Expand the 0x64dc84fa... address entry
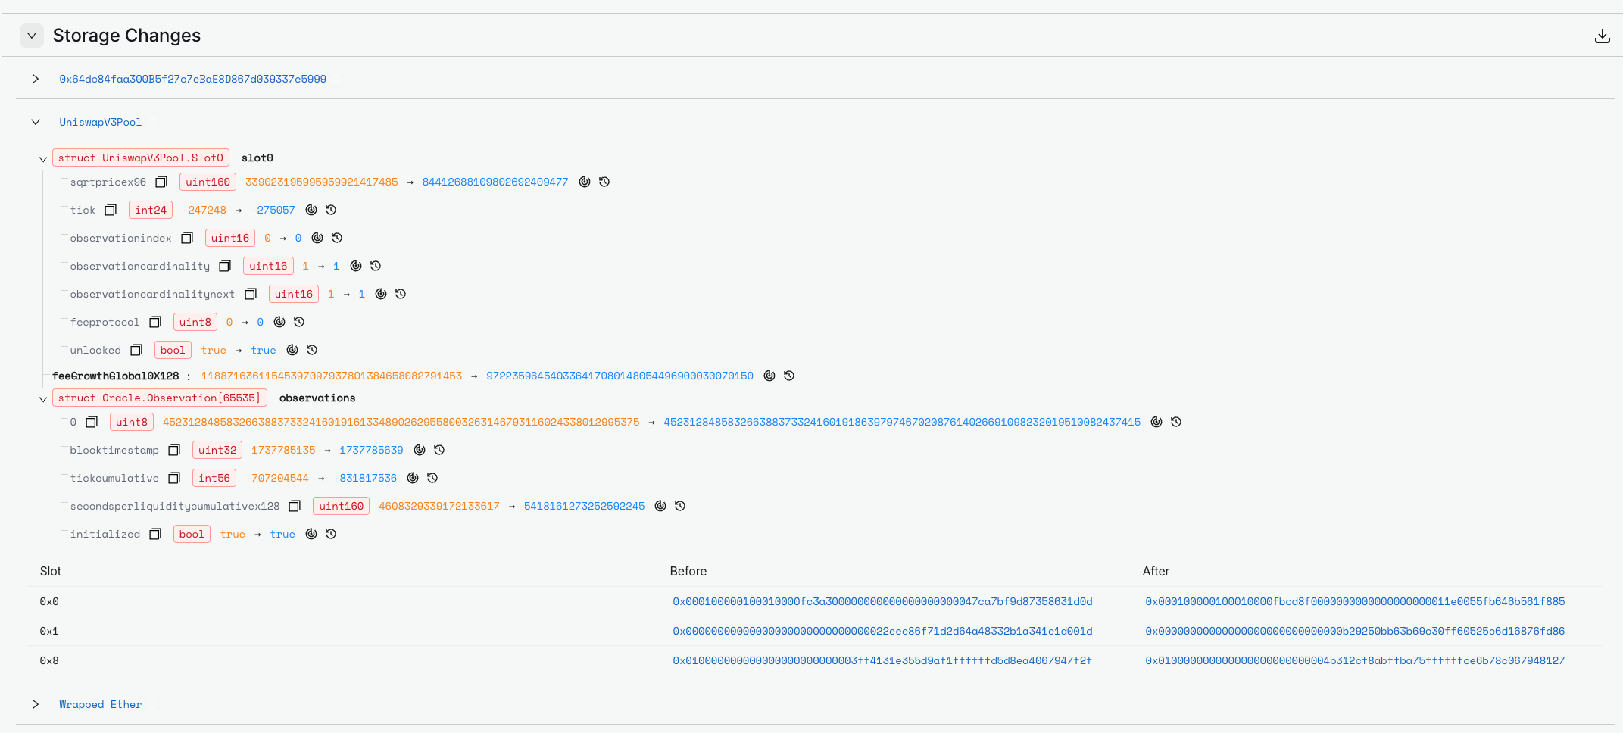 pyautogui.click(x=36, y=79)
